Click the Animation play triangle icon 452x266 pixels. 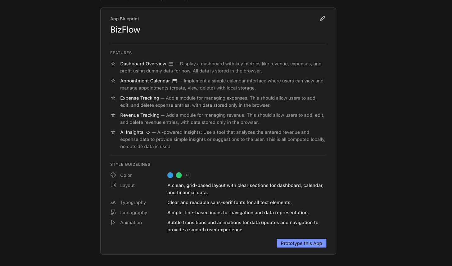coord(113,222)
